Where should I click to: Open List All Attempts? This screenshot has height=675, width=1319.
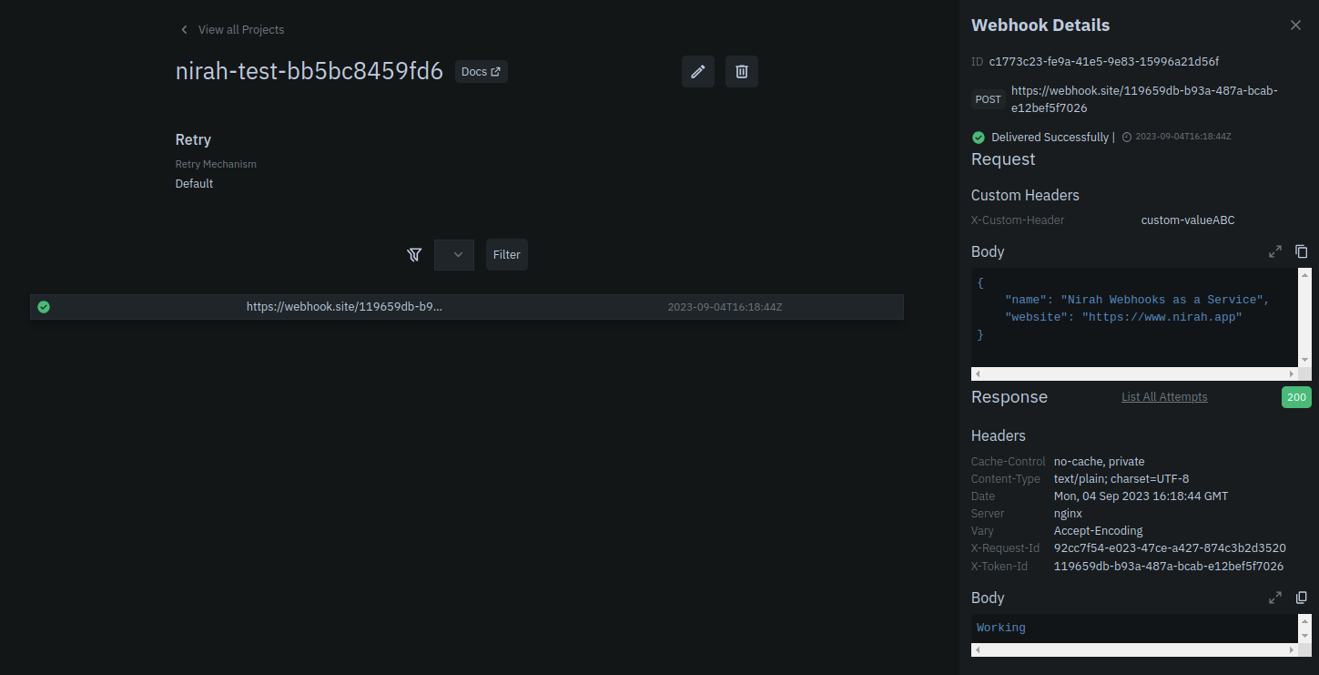[x=1164, y=396]
